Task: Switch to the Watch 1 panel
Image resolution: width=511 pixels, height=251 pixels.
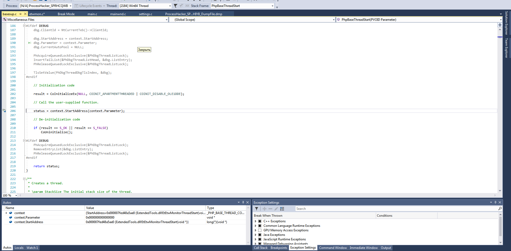Action: pos(32,248)
